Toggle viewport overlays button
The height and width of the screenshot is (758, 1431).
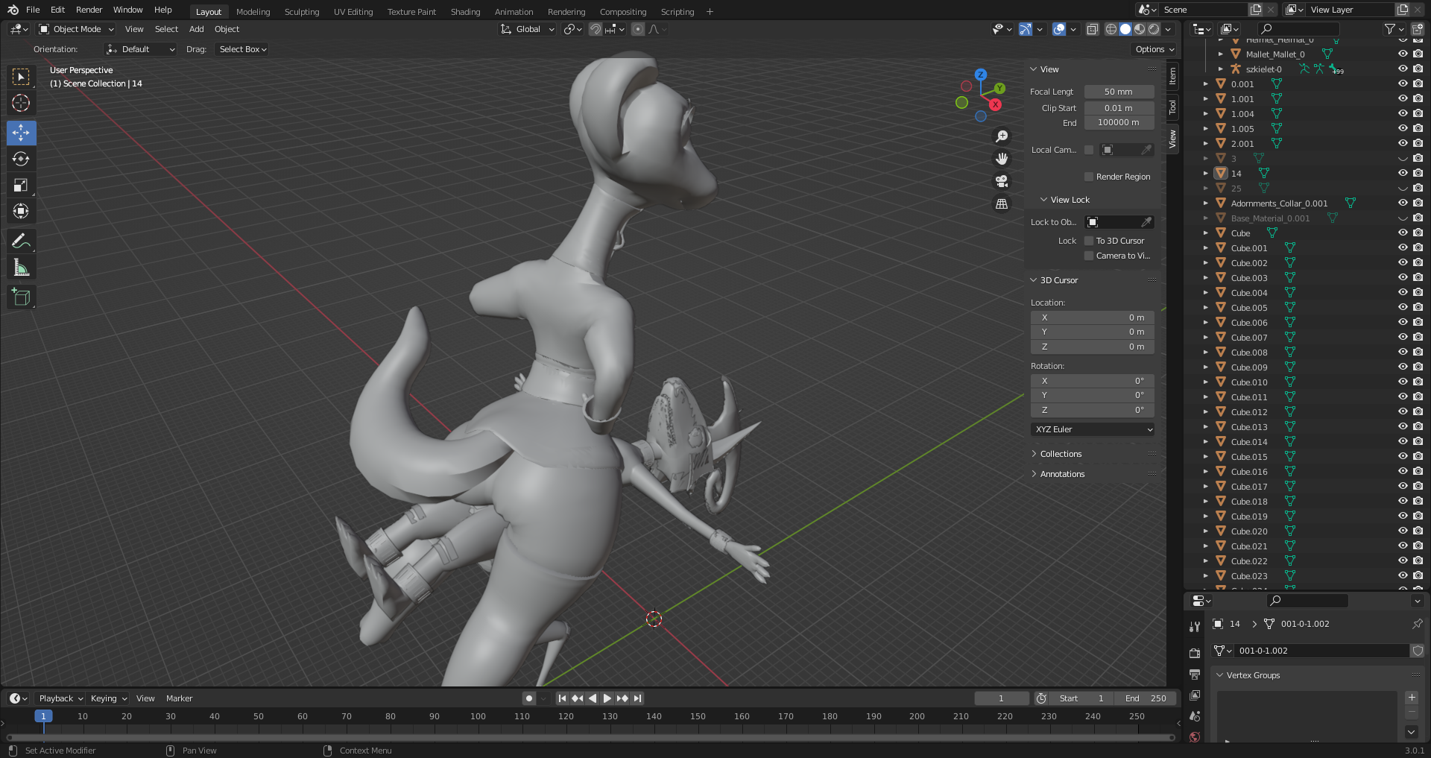(x=1058, y=29)
